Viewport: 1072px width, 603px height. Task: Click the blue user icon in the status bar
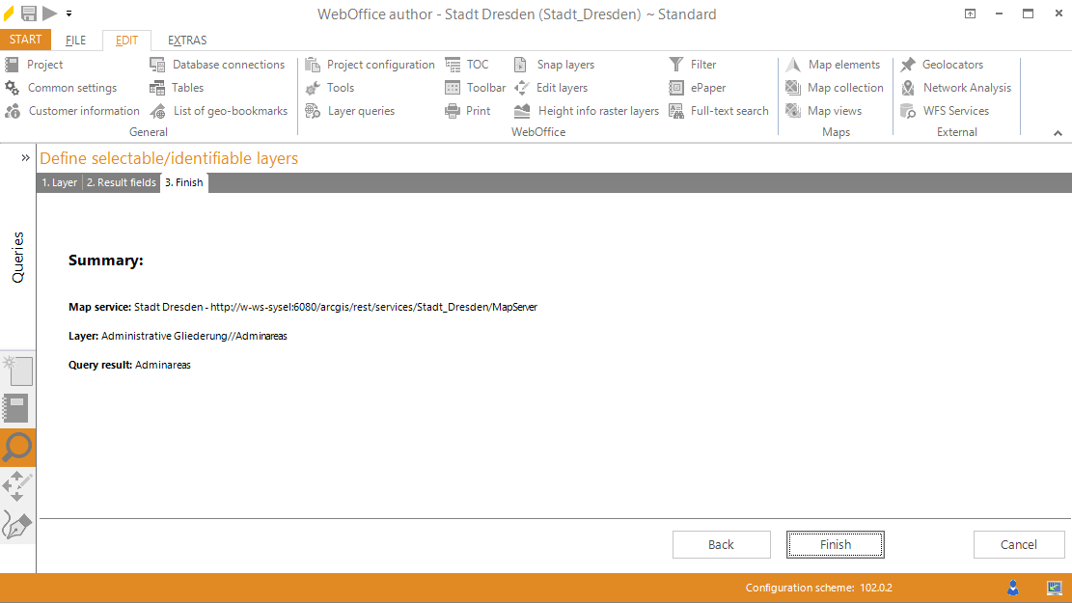point(1013,587)
